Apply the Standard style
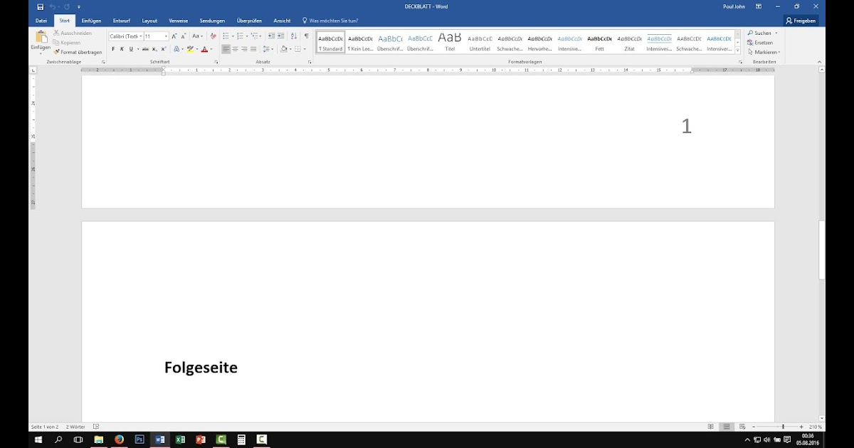The width and height of the screenshot is (854, 448). [330, 42]
